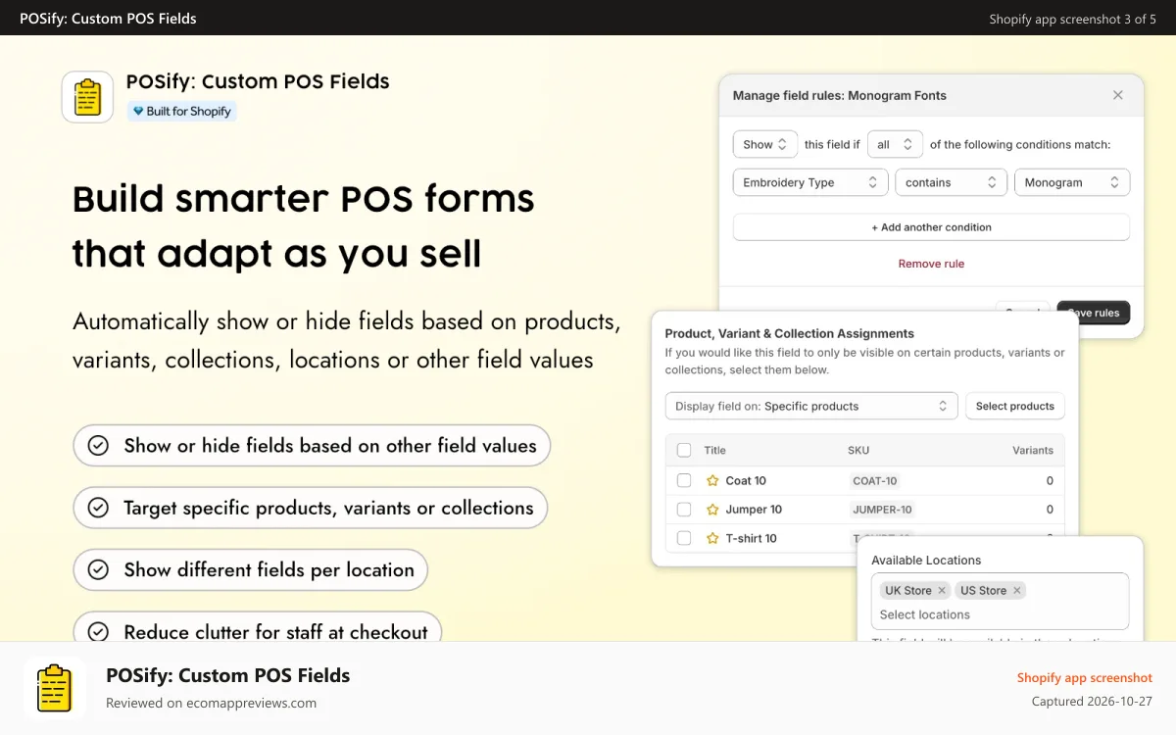
Task: Click the US Store tag label
Action: pyautogui.click(x=983, y=590)
